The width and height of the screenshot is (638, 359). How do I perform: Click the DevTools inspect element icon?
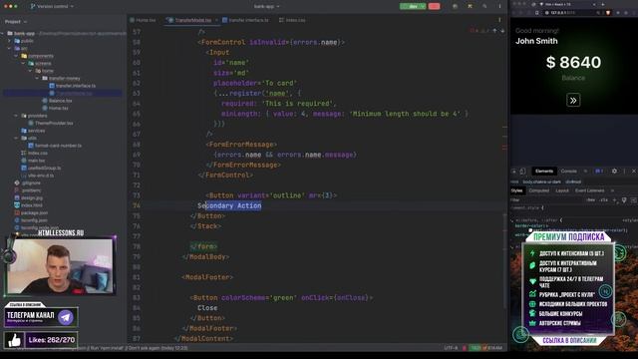tap(514, 172)
